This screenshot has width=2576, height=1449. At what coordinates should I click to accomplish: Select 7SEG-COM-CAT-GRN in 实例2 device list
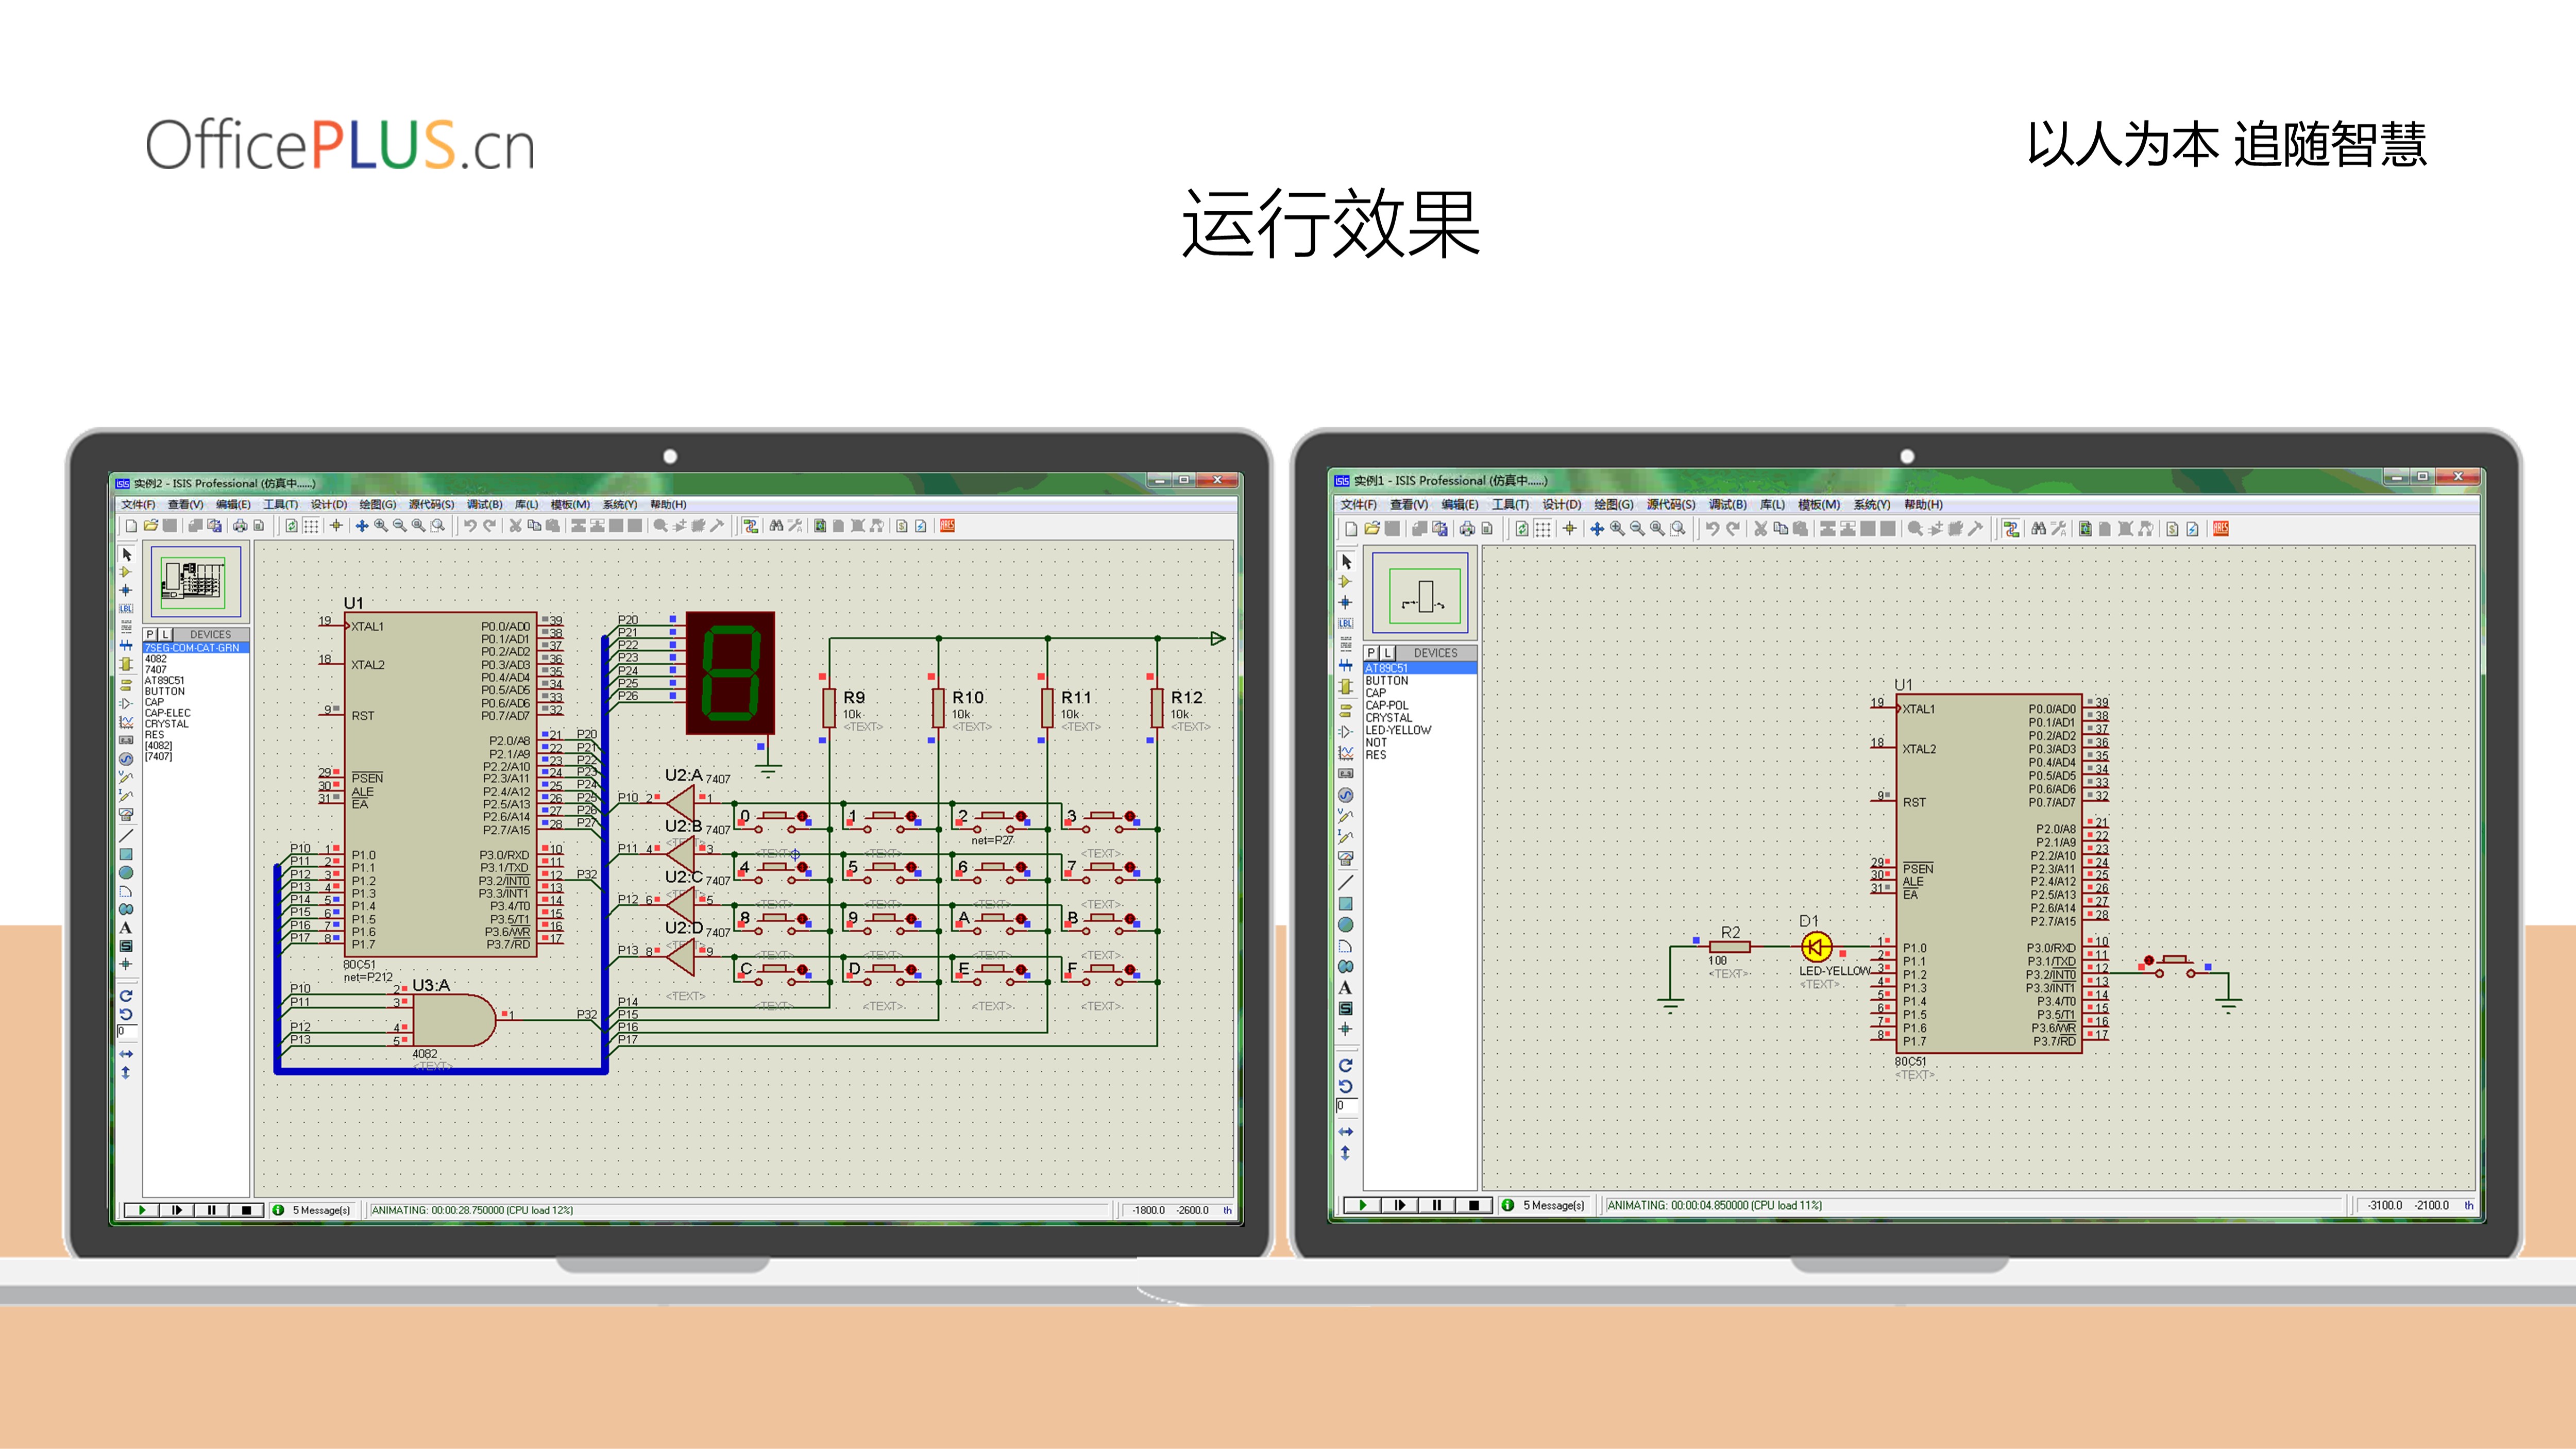[196, 648]
